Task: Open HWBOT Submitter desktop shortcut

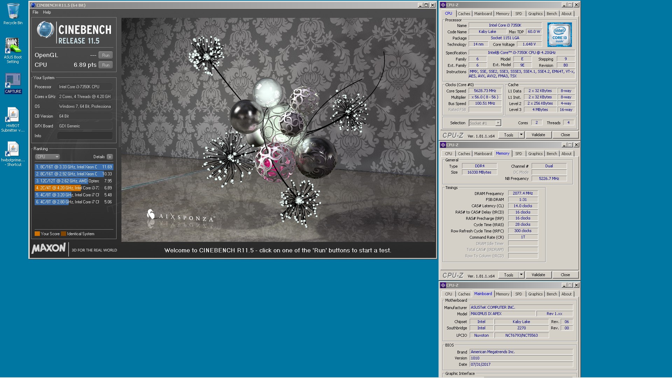Action: pos(13,119)
